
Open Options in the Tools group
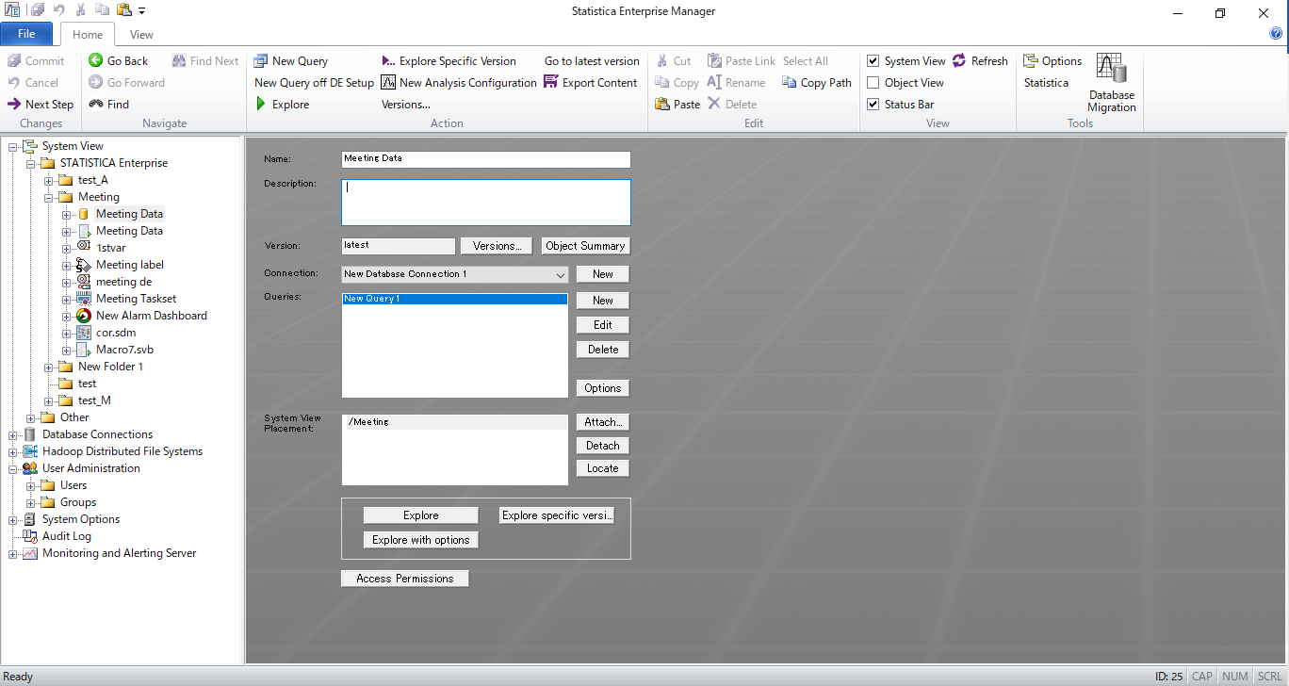pyautogui.click(x=1052, y=60)
